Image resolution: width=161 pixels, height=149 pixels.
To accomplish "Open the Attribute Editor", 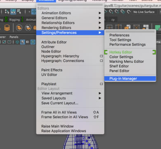I will pyautogui.click(x=70, y=42).
